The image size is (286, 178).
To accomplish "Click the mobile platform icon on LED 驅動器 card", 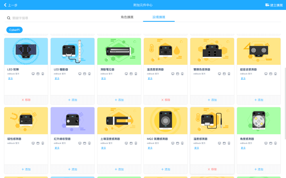I will coord(90,74).
